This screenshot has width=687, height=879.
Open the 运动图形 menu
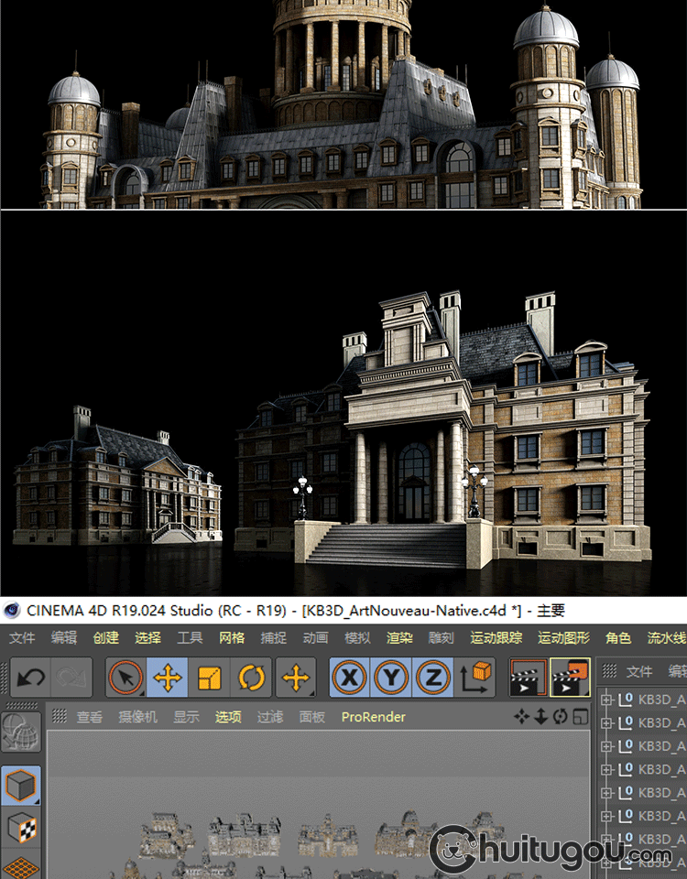coord(563,637)
